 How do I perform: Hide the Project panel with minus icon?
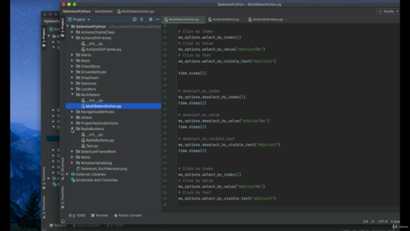pos(158,19)
